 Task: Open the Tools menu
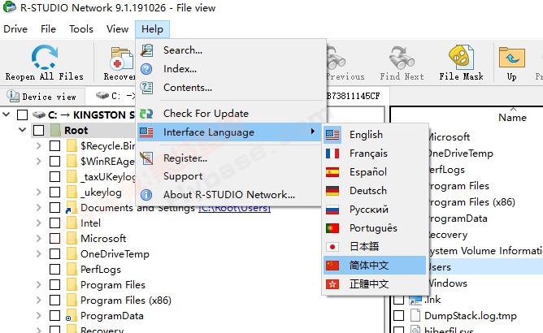coord(81,28)
